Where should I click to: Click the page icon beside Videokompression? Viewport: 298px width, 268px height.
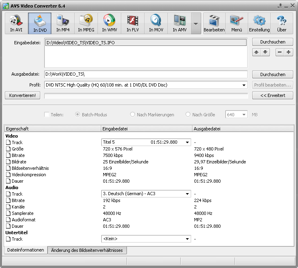coord(8,175)
